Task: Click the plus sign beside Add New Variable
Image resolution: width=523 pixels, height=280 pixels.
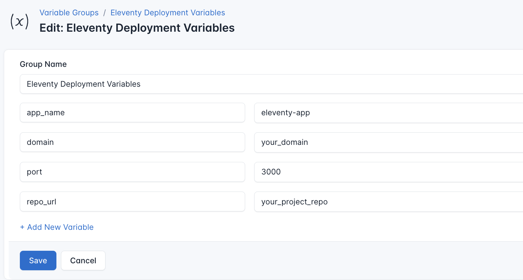Action: pos(22,227)
